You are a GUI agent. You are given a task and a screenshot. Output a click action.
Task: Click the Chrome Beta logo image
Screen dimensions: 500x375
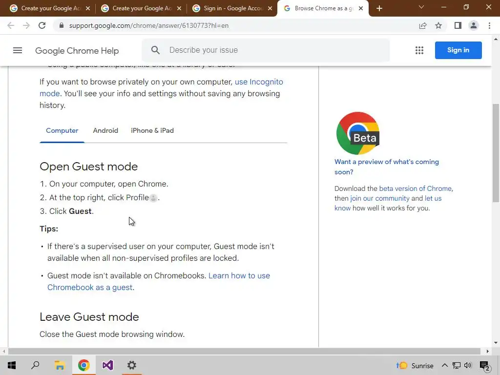pyautogui.click(x=358, y=133)
